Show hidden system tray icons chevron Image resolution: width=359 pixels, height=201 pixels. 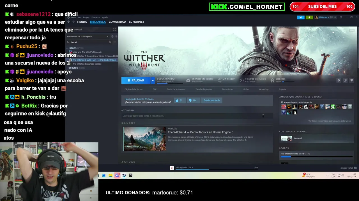[x=327, y=175]
